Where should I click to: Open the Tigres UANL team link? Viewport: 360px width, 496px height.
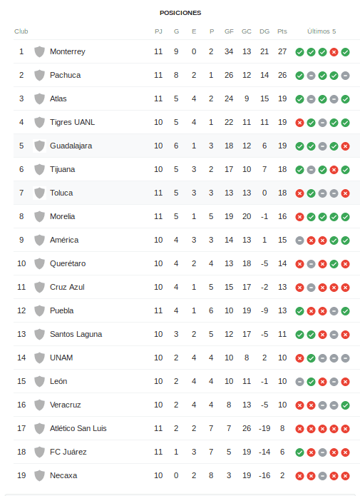pyautogui.click(x=72, y=123)
